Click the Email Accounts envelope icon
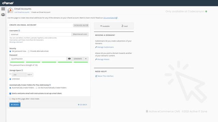The height and width of the screenshot is (122, 218). tap(11, 11)
